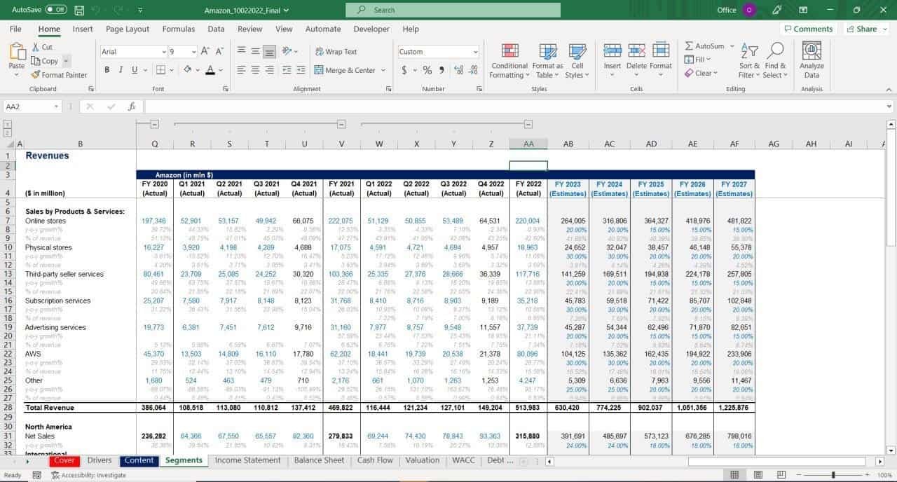Click the Search box in title bar
897x482 pixels.
tap(453, 10)
